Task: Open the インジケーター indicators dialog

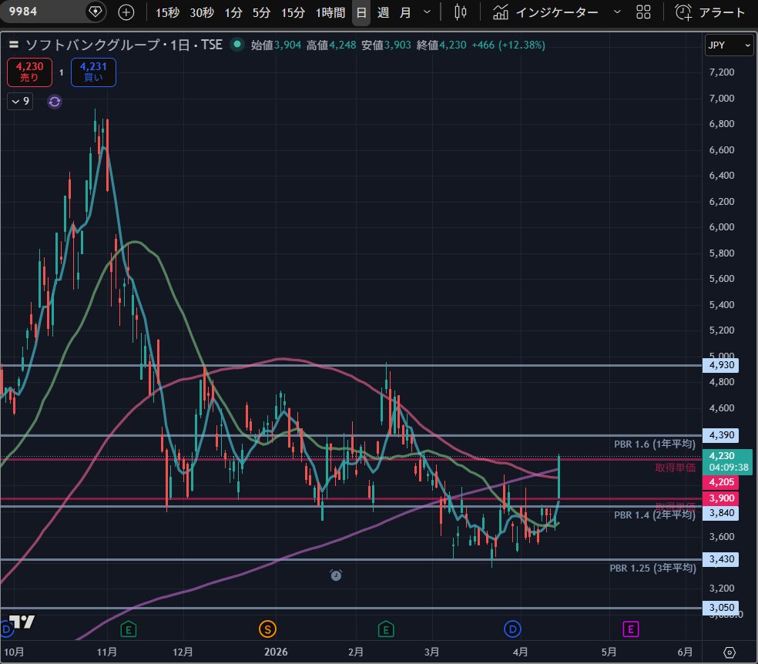Action: point(546,12)
